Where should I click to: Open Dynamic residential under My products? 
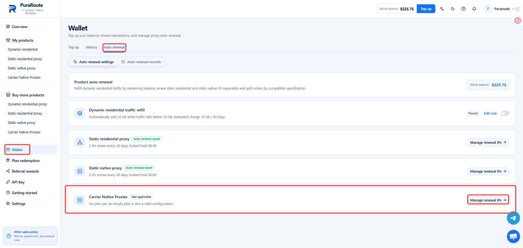[23, 50]
